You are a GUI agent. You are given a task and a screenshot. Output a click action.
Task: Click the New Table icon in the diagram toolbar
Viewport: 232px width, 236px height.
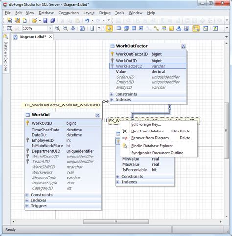tap(119, 28)
